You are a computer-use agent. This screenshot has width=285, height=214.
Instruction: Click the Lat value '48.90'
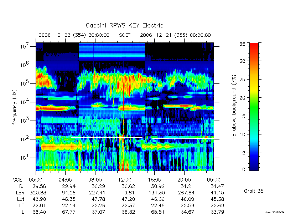(x=39, y=199)
